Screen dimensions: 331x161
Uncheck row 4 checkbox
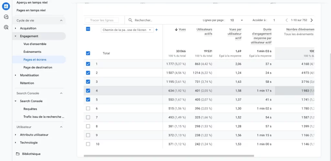point(88,90)
